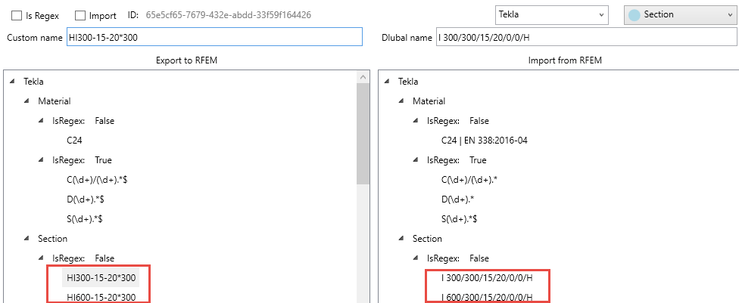Image resolution: width=739 pixels, height=303 pixels.
Task: Select C24 | EN 338:2016-04 entry
Action: (x=485, y=141)
